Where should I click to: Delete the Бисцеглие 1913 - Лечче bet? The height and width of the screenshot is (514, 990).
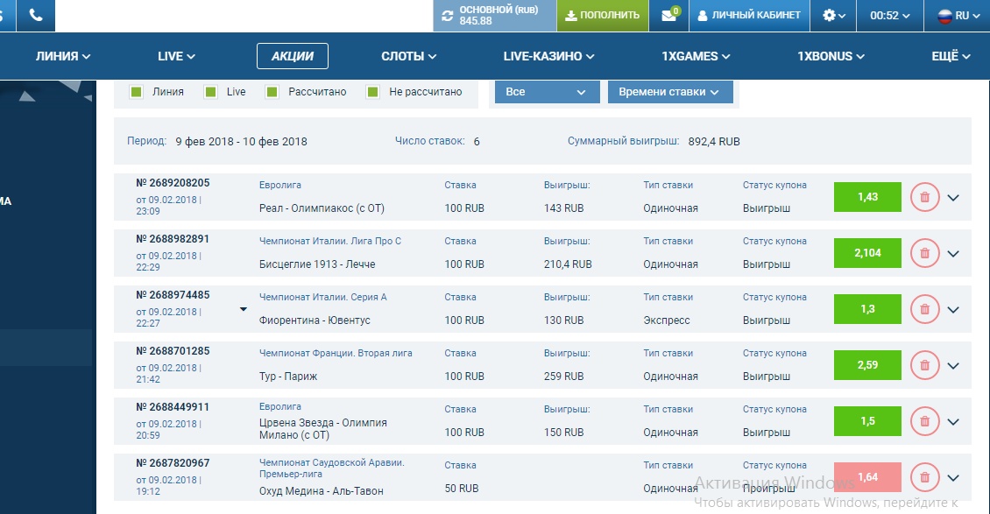923,254
